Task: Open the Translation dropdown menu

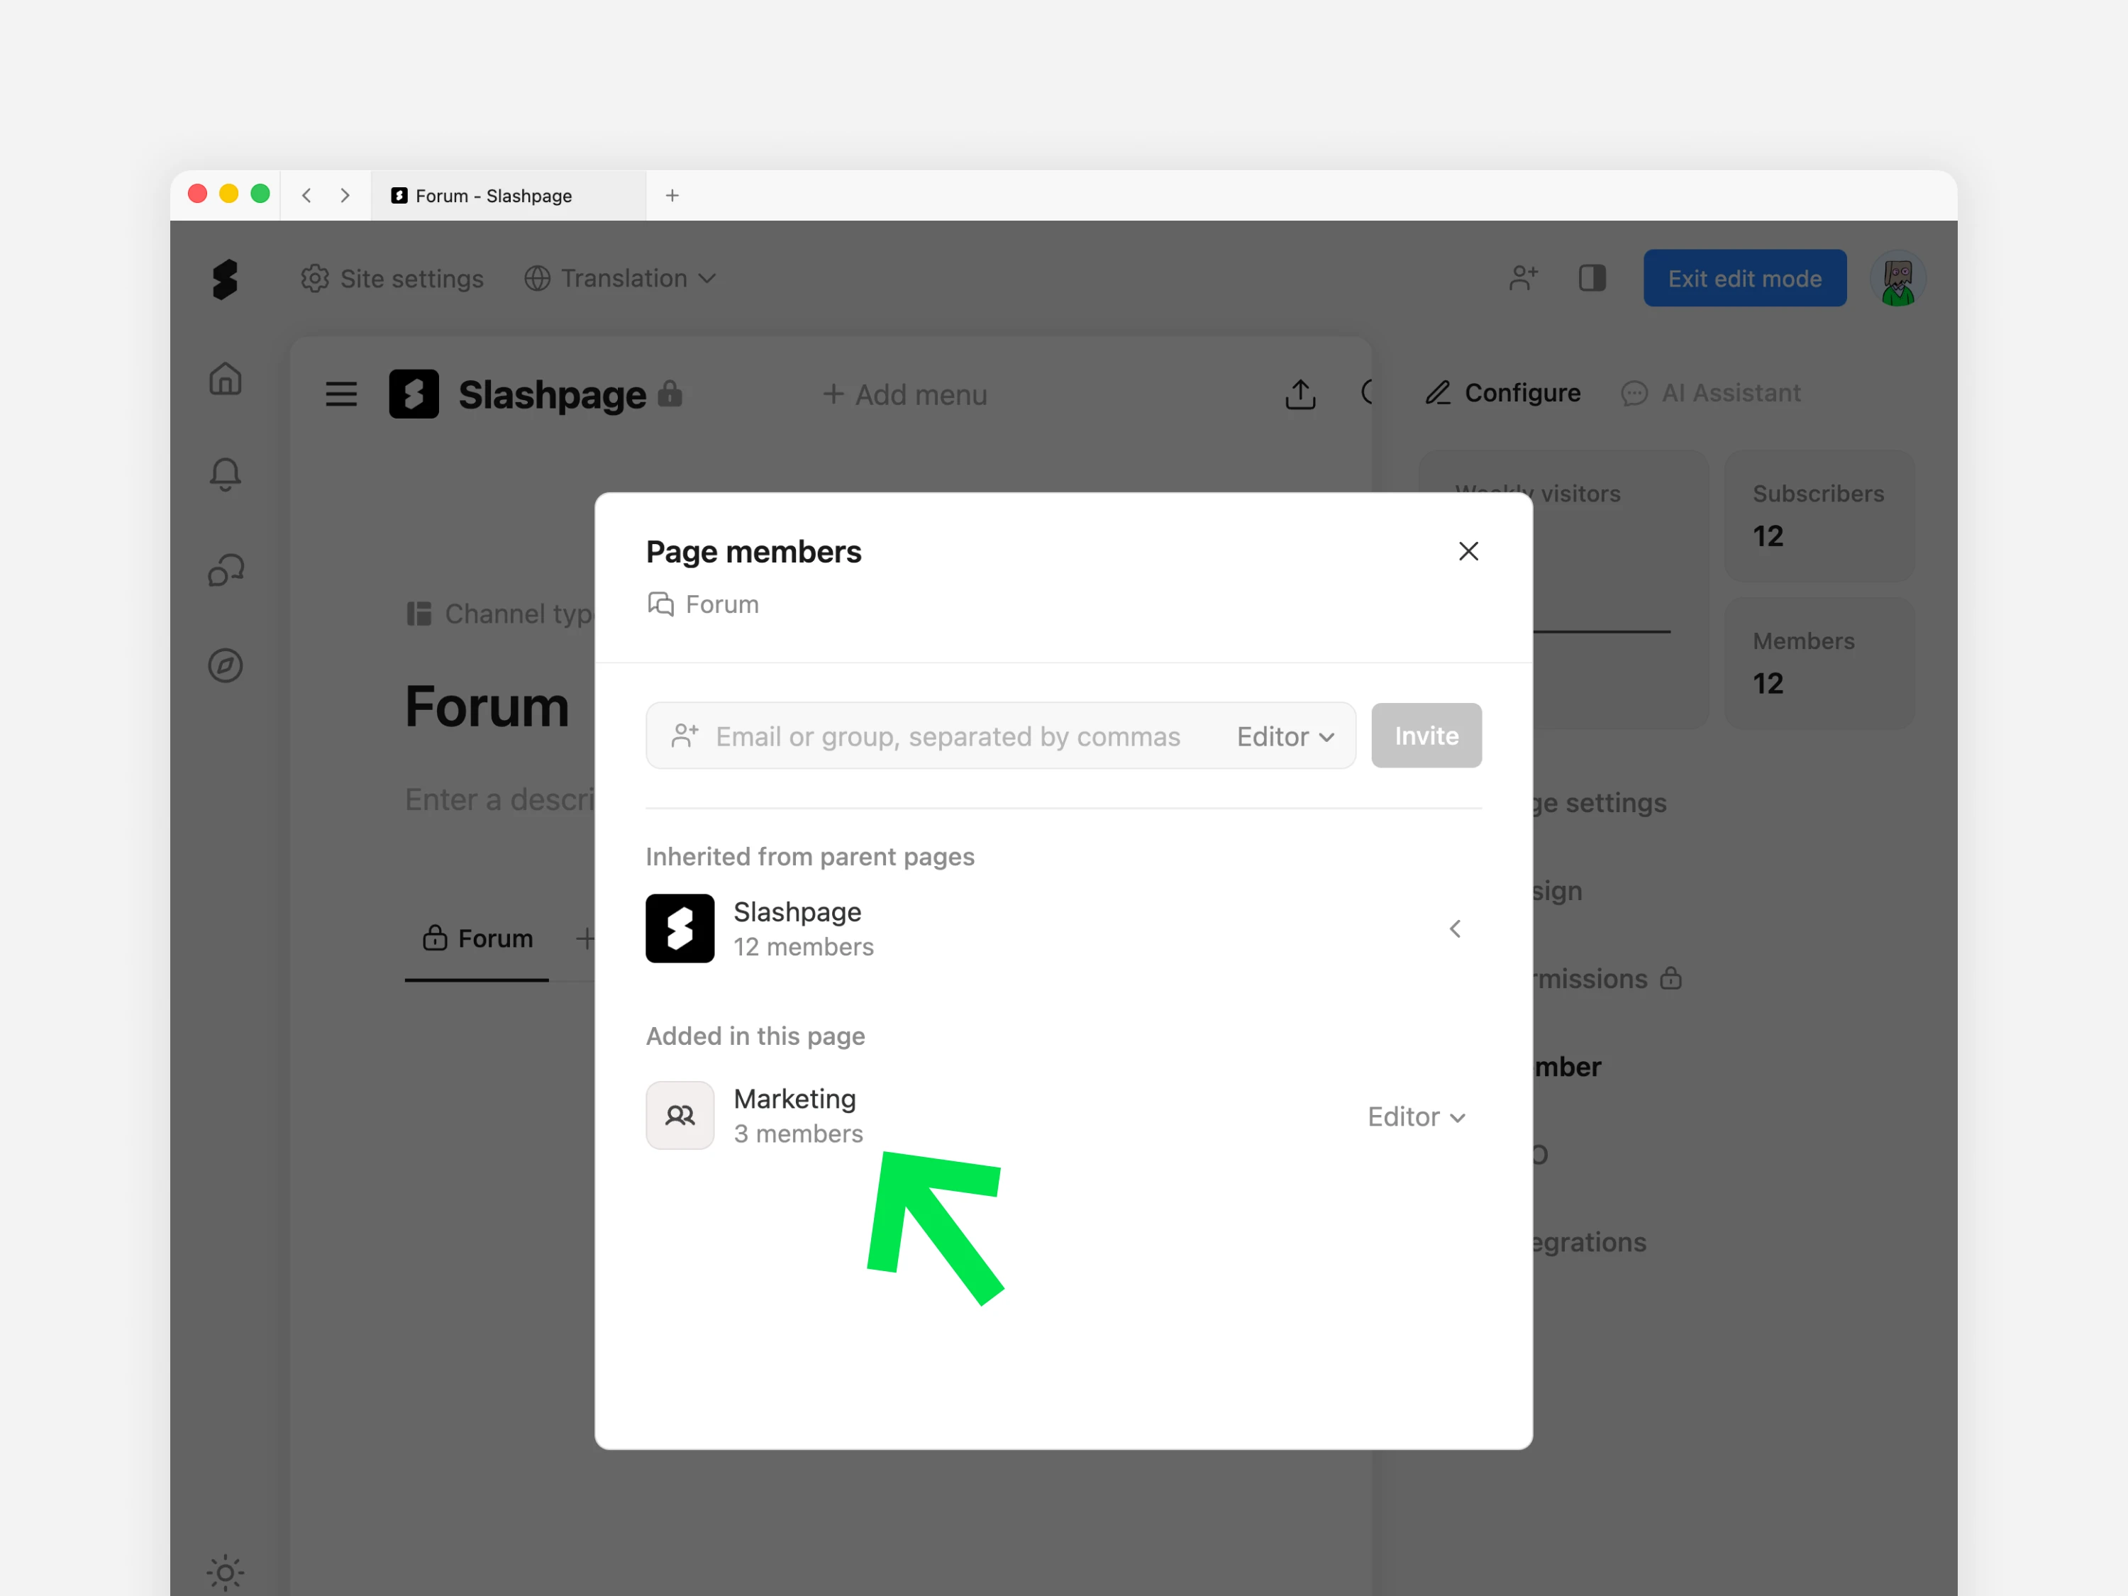Action: 621,278
